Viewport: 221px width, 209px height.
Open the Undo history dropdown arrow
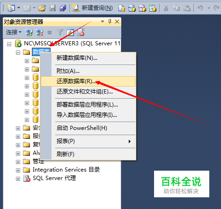pyautogui.click(x=209, y=8)
